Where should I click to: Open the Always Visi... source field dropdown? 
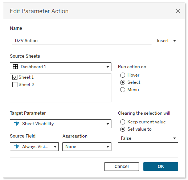[34, 147]
